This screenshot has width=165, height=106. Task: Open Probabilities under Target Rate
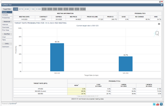(x=7, y=18)
